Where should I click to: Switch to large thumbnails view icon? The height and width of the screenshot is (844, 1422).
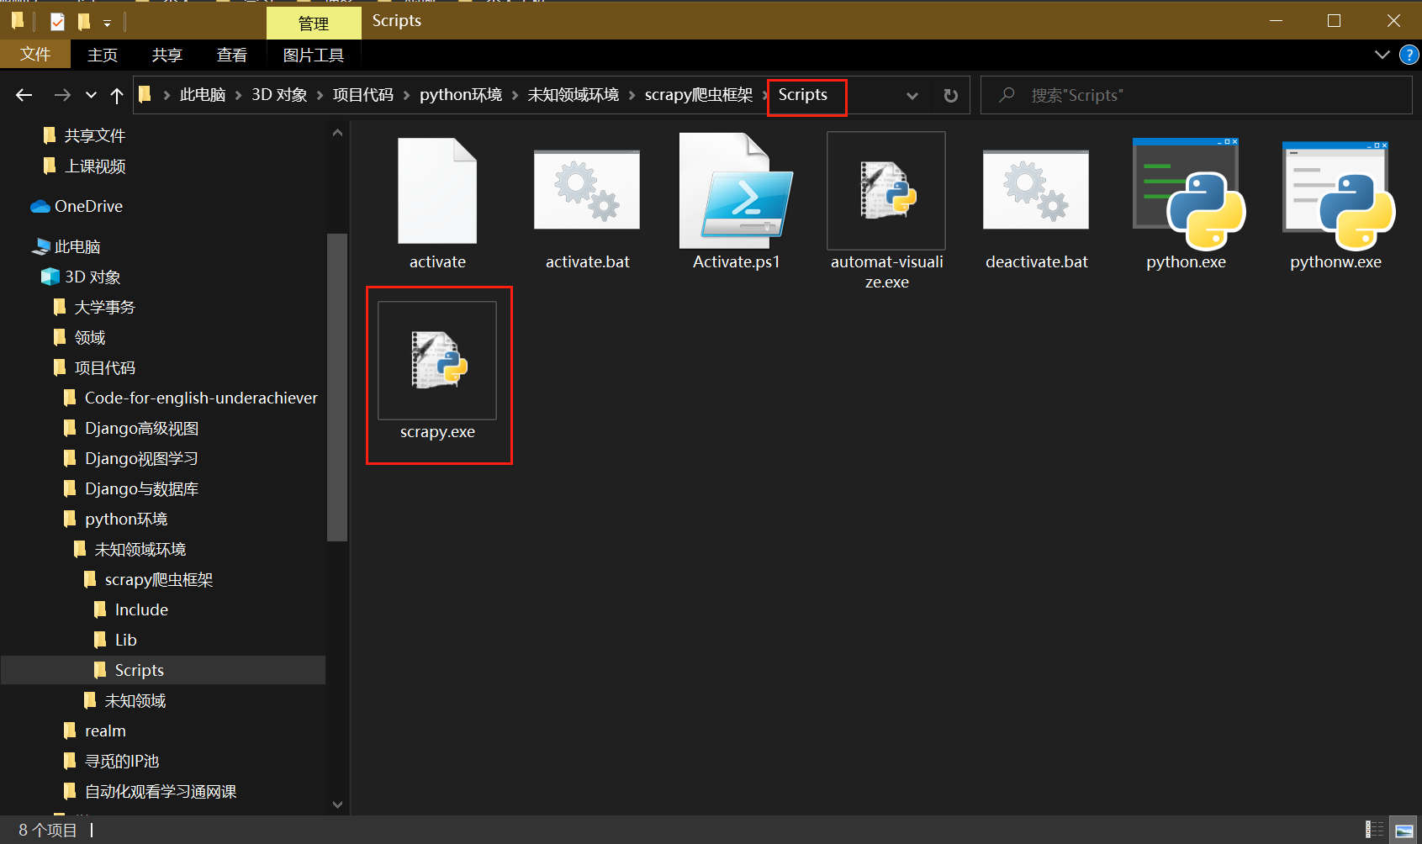[1403, 830]
